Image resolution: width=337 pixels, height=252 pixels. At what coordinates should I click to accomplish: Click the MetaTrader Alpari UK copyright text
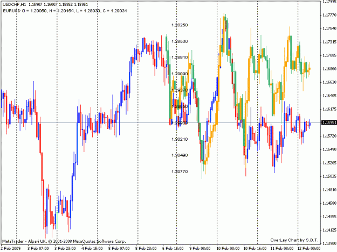(64, 241)
